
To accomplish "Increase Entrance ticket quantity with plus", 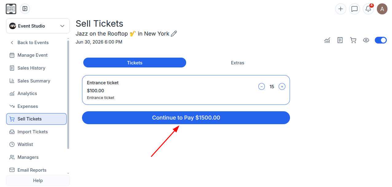I will click(282, 86).
